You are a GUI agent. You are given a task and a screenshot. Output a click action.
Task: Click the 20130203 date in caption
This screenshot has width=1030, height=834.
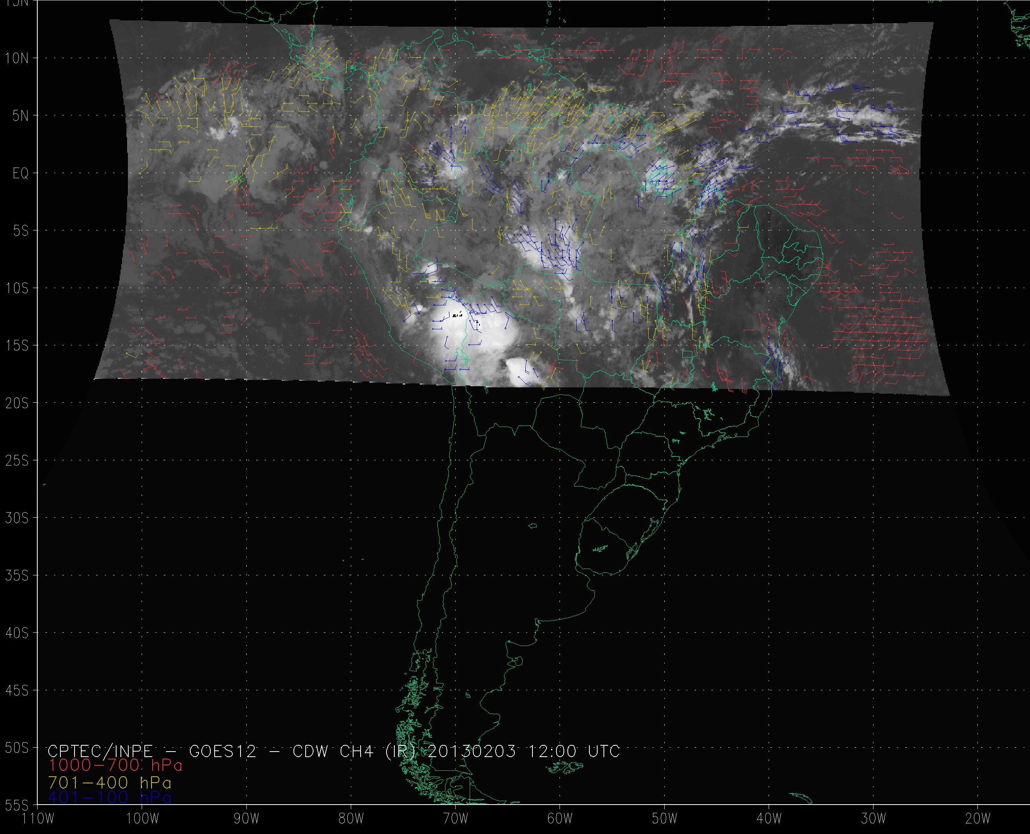(x=471, y=751)
